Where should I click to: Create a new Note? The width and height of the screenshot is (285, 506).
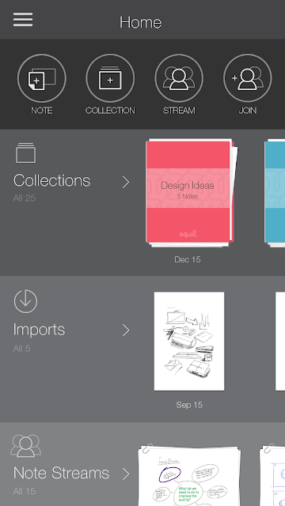(x=42, y=78)
